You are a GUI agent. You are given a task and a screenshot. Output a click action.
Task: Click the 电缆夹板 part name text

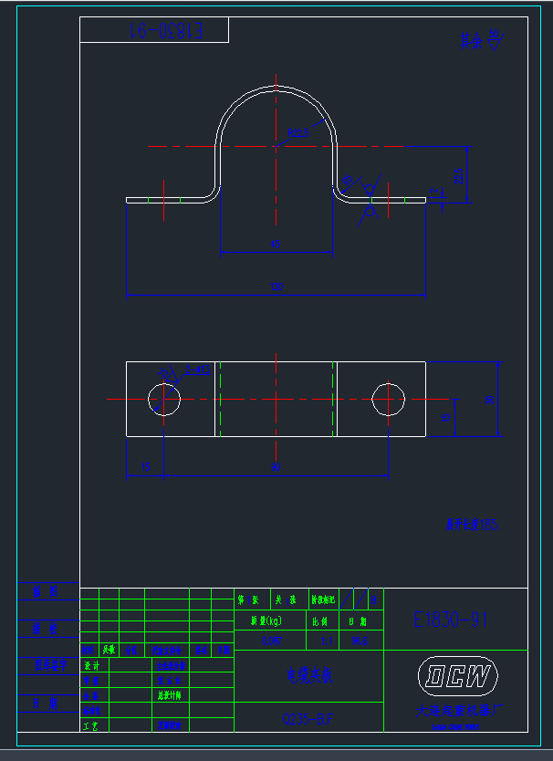[x=309, y=674]
